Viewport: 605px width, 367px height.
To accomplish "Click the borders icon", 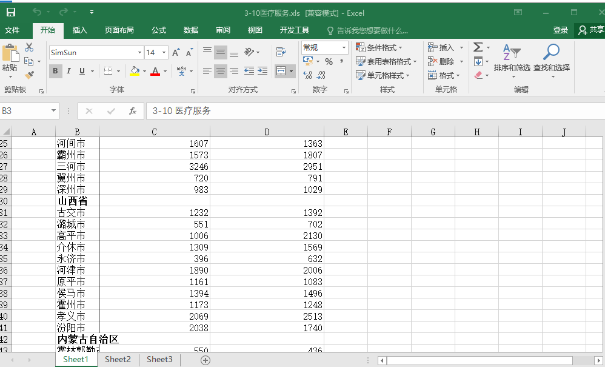I will (x=108, y=71).
